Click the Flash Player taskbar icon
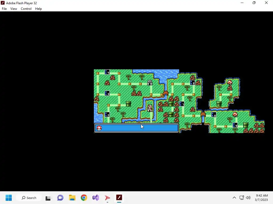Screen dimensions: 273x204 pos(119,198)
